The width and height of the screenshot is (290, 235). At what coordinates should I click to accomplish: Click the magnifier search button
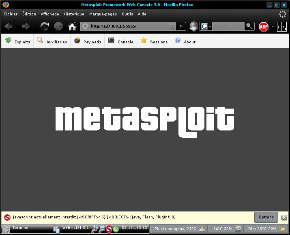[x=249, y=26]
